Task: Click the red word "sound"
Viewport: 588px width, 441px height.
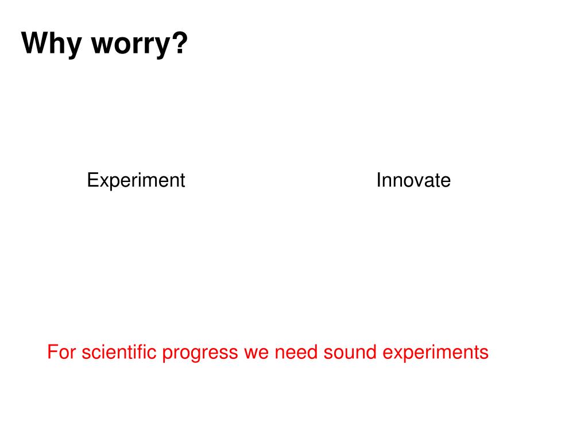Action: [350, 352]
